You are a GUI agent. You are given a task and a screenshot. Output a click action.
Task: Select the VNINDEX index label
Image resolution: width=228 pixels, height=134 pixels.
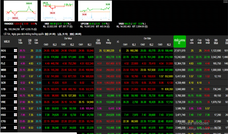click(9, 24)
